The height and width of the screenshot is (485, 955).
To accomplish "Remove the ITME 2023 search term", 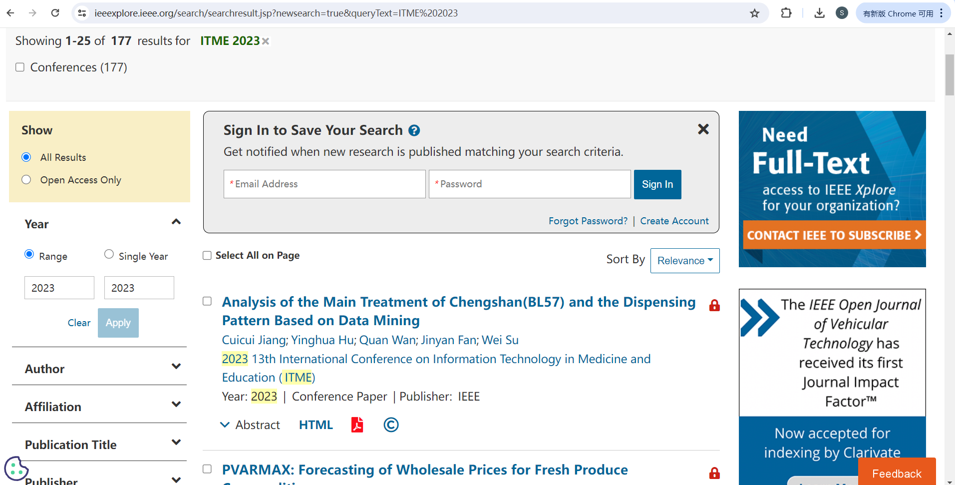I will point(266,41).
